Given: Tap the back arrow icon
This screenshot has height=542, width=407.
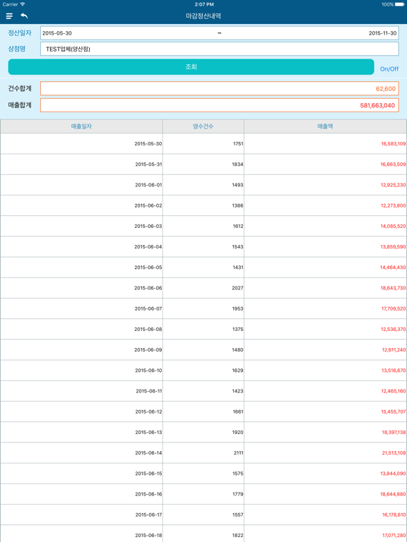Looking at the screenshot, I should click(24, 16).
